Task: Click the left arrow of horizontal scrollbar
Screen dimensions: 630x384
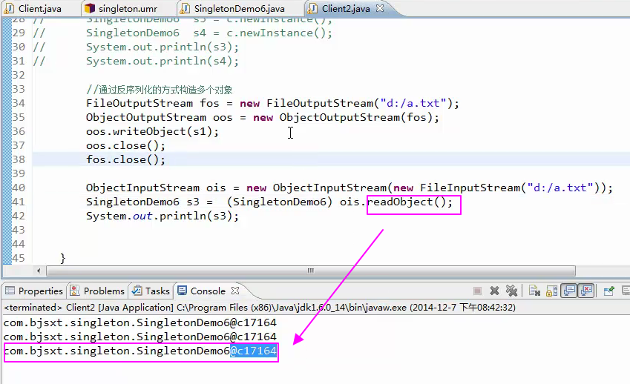Action: click(39, 271)
